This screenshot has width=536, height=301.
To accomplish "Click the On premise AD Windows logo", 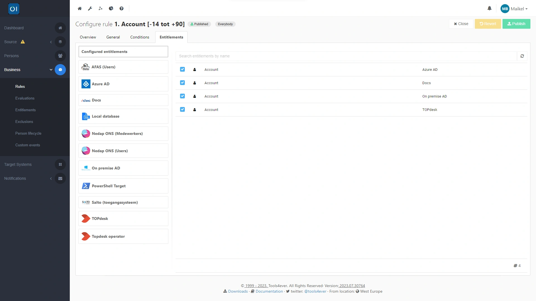I will tap(86, 168).
